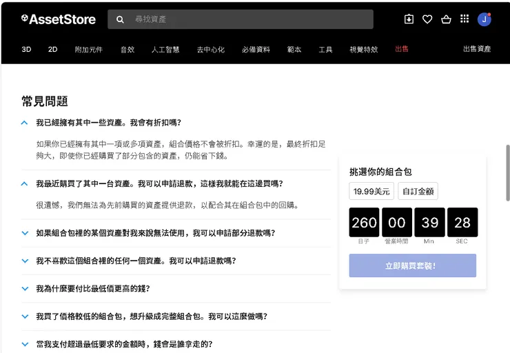
Task: Open the 工具 menu item
Action: pyautogui.click(x=325, y=50)
